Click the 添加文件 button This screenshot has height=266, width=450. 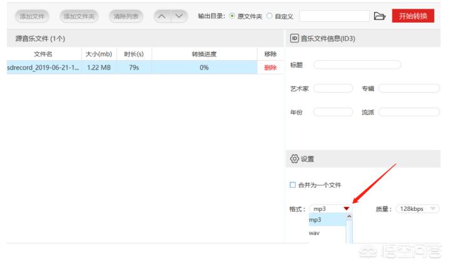coord(32,16)
